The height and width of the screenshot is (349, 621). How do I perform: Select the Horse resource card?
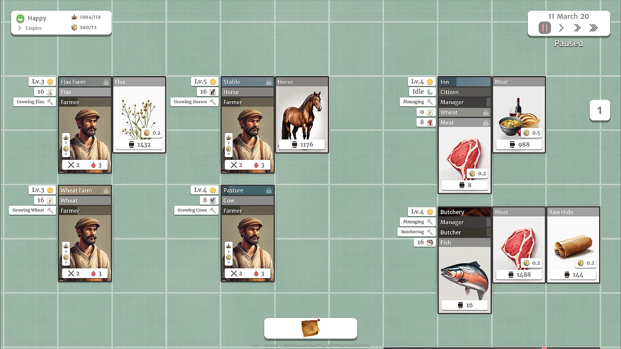302,115
